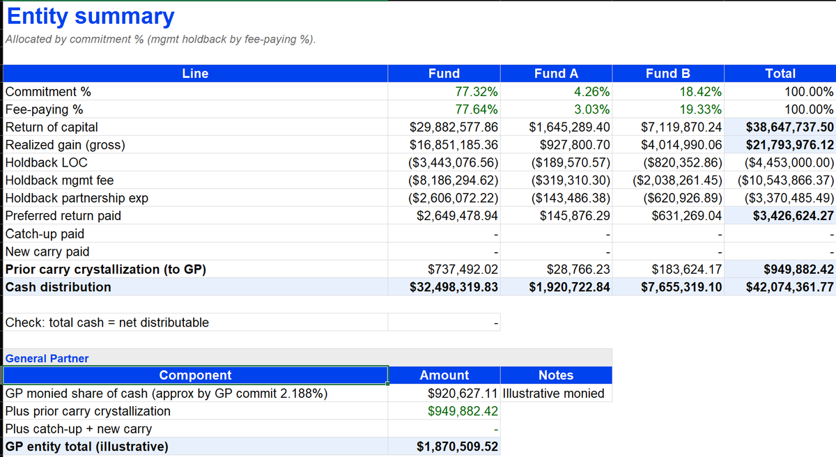Viewport: 836px width, 457px height.
Task: Select total cash distribution $42,074,361.77
Action: [x=780, y=287]
